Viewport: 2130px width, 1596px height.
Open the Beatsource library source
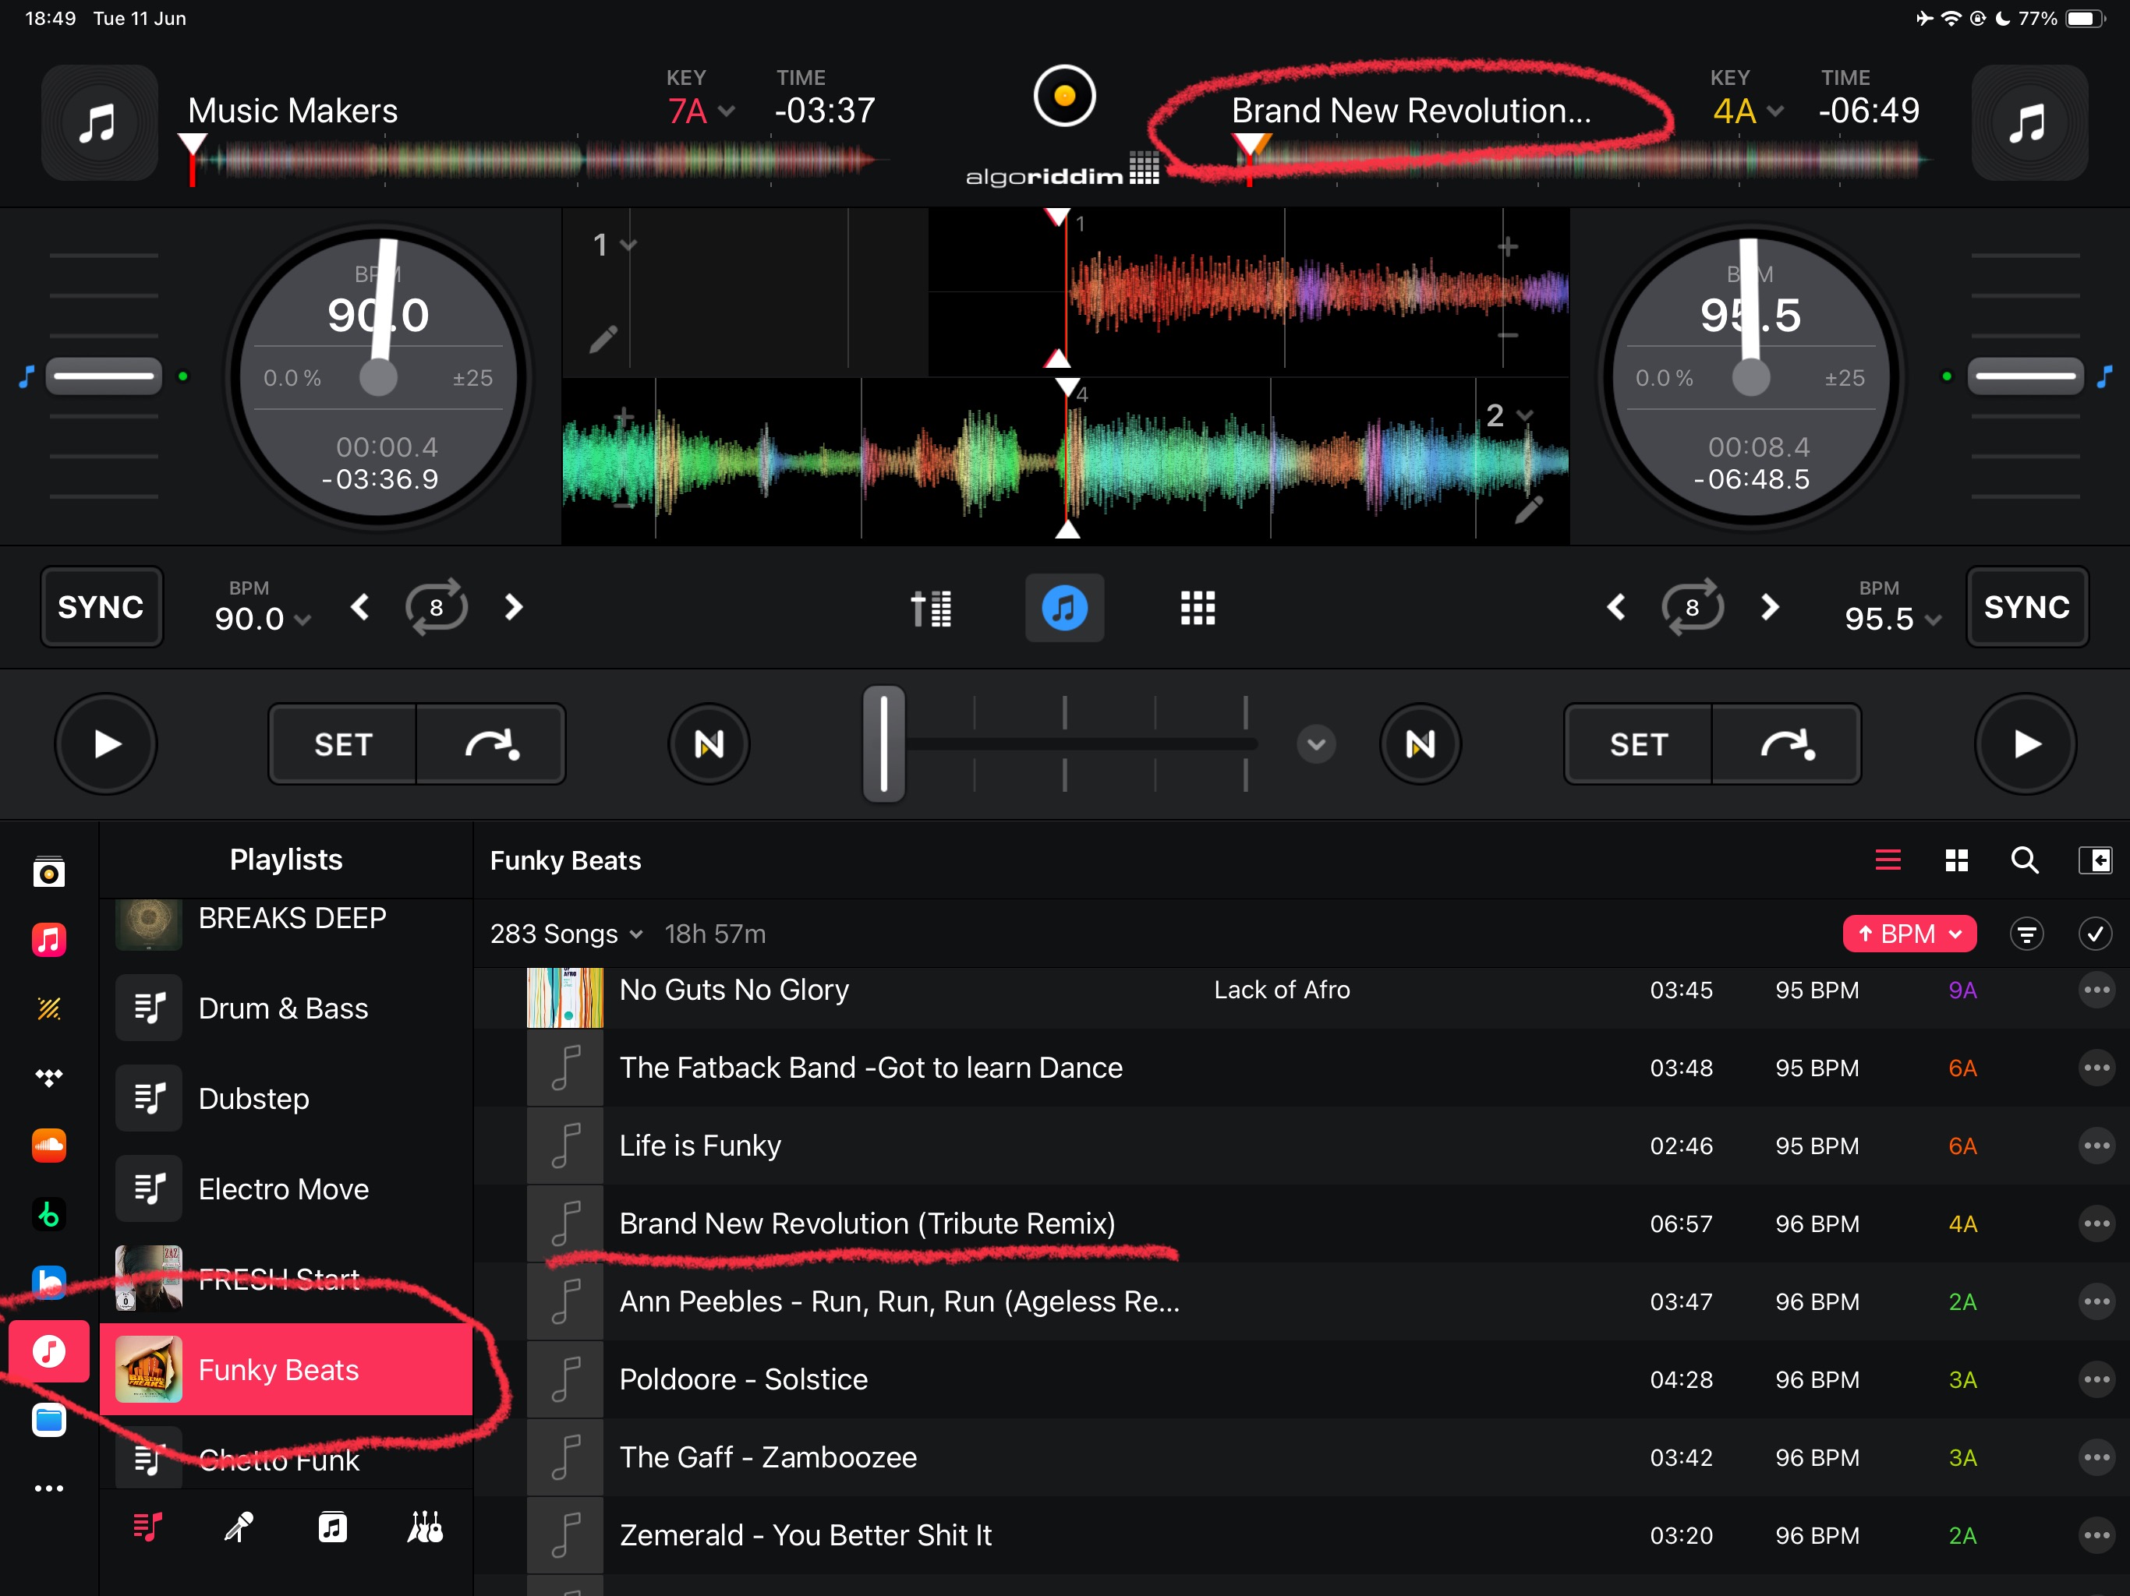pyautogui.click(x=49, y=1284)
